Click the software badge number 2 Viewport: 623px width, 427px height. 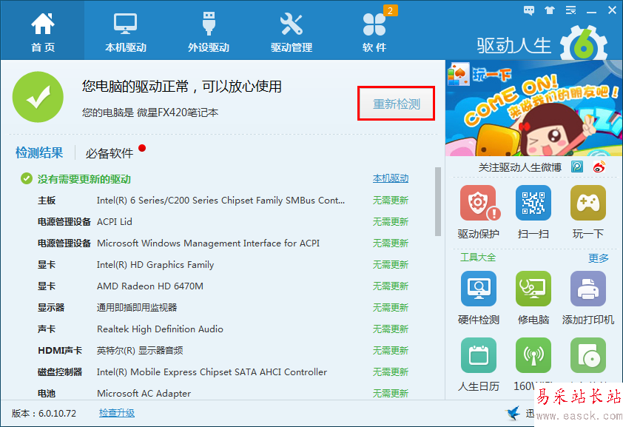tap(390, 10)
